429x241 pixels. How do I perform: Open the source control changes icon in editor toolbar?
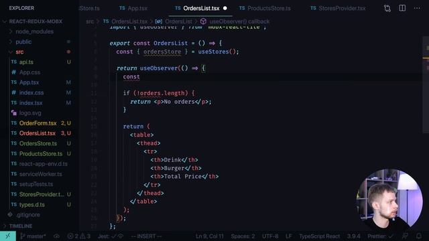coord(387,8)
